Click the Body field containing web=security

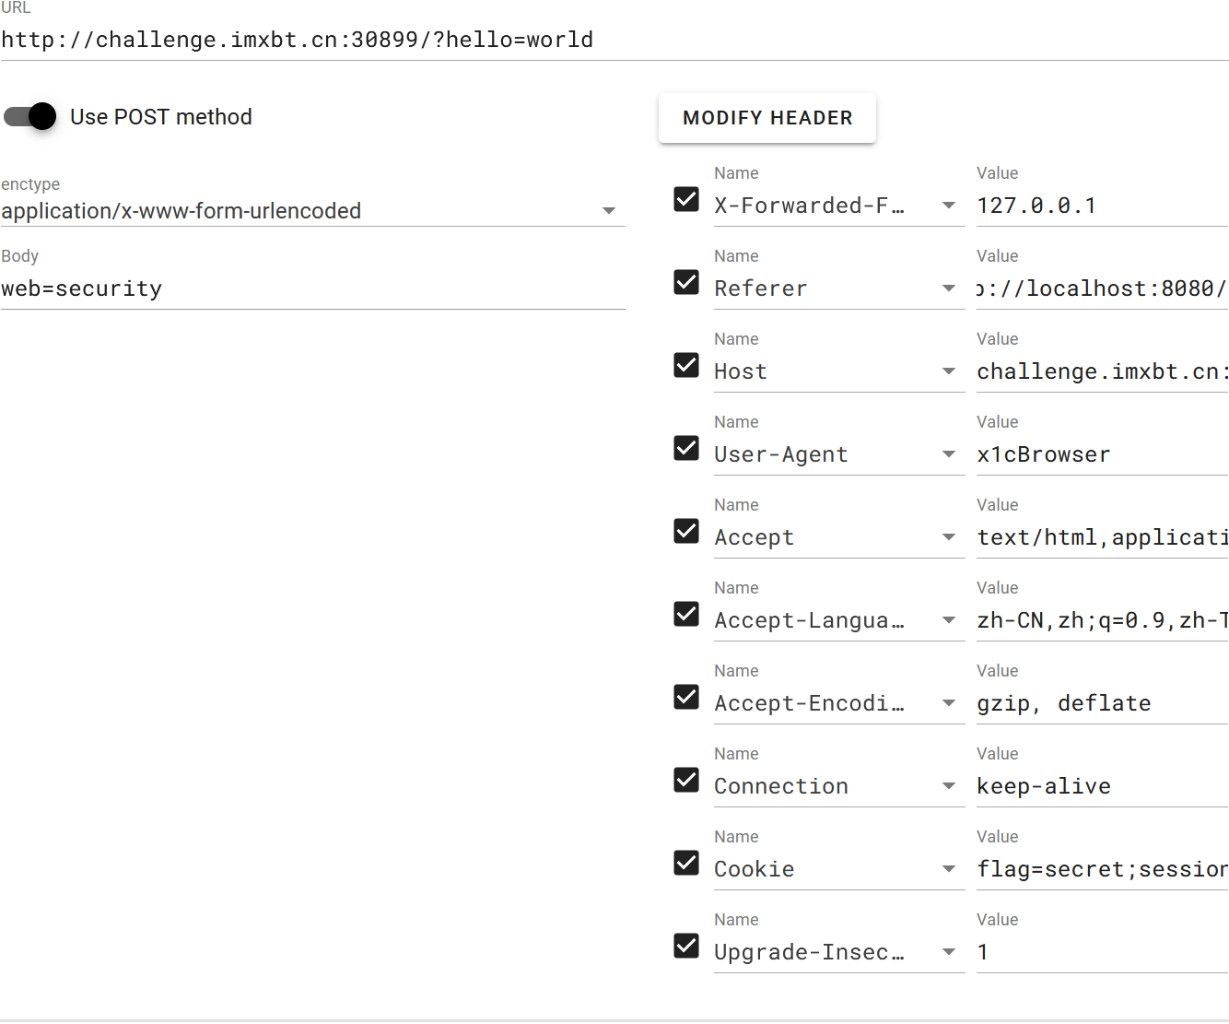313,288
